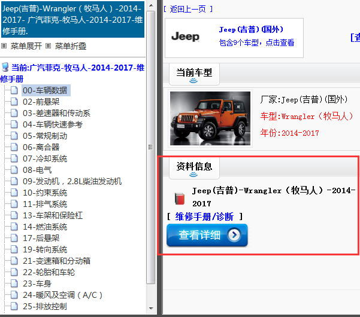
Task: Click the page icon beside 25-排放控制
Action: [14, 306]
